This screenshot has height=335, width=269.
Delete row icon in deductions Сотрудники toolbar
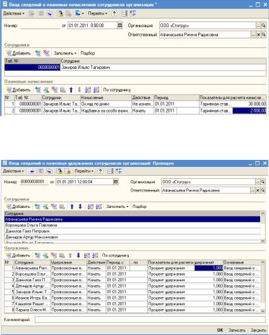coord(54,207)
